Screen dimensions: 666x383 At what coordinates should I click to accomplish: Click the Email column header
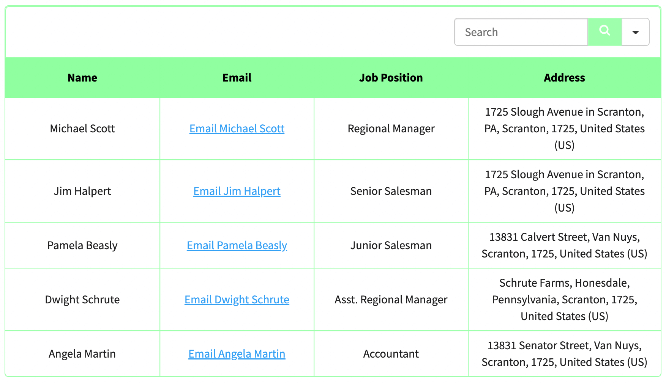pyautogui.click(x=237, y=78)
